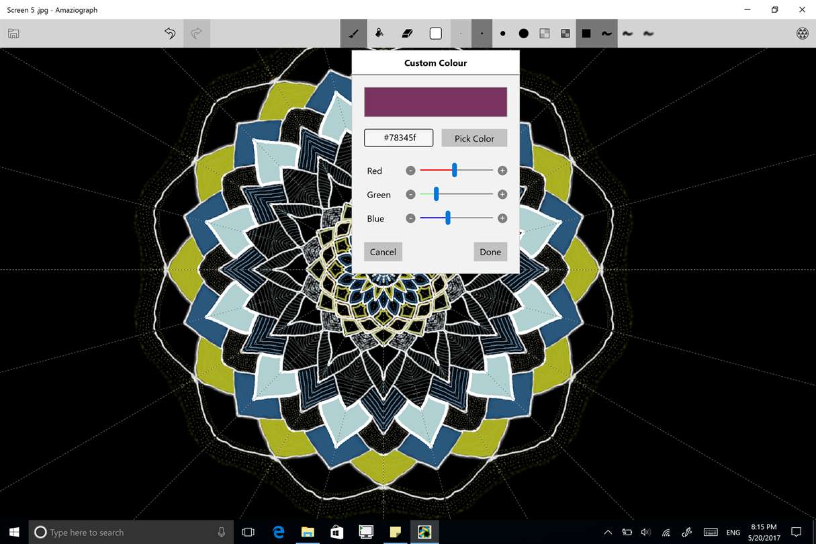
Task: Select the first wavy stroke style
Action: 606,34
